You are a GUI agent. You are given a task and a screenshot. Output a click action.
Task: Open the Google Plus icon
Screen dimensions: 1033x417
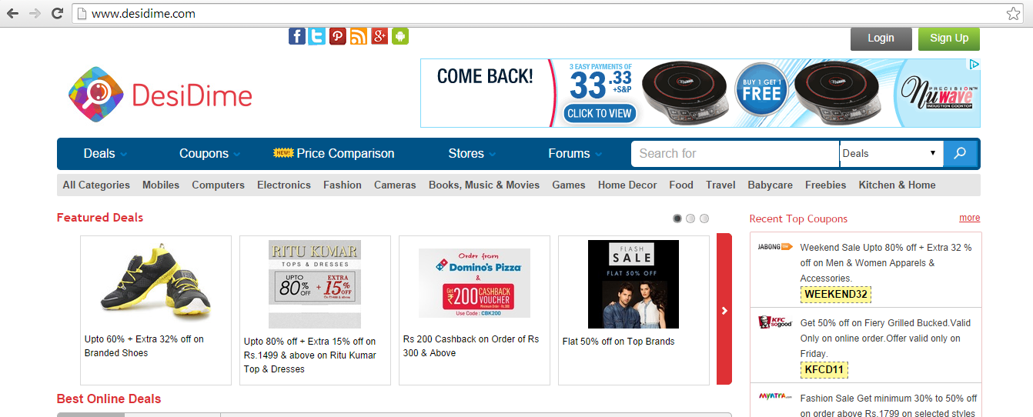[x=379, y=36]
